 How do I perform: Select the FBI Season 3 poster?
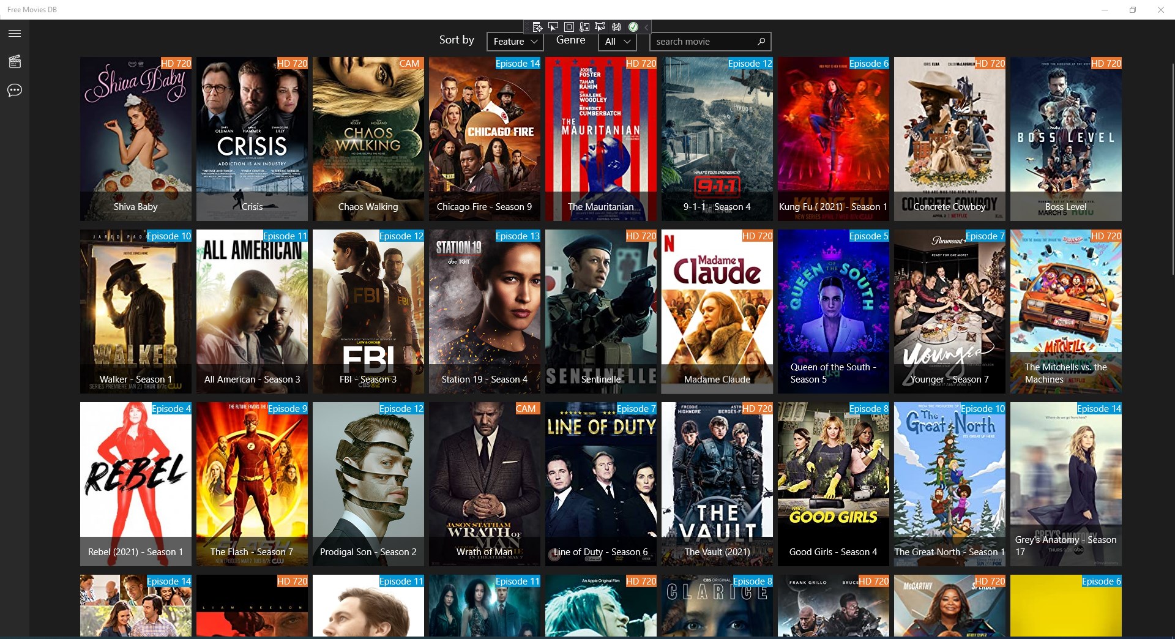point(368,312)
